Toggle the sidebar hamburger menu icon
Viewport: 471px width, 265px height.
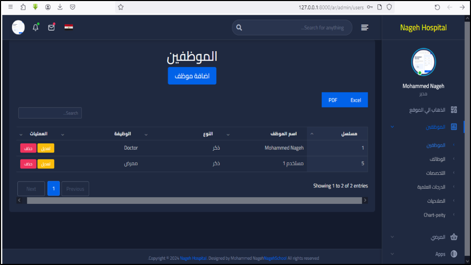click(x=364, y=28)
